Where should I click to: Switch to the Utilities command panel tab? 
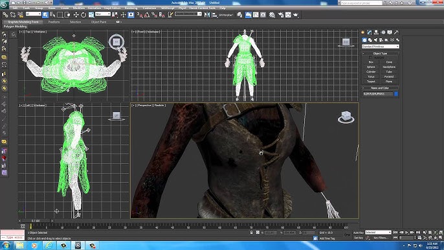396,32
